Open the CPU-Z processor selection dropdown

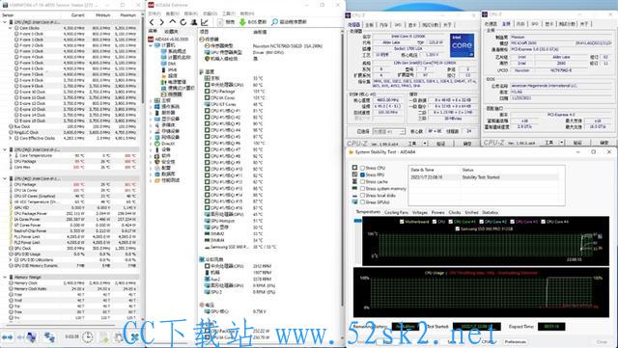coord(388,131)
